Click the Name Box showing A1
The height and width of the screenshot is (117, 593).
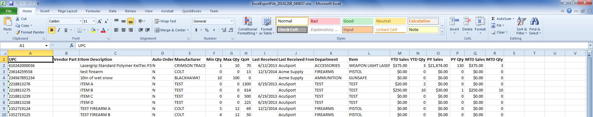[22, 45]
